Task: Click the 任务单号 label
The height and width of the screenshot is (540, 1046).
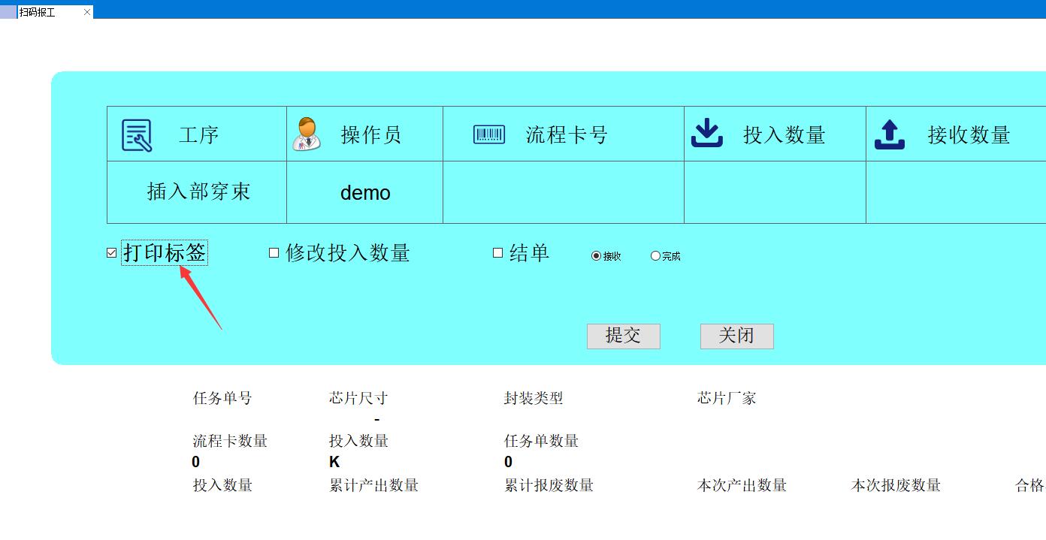Action: coord(222,398)
